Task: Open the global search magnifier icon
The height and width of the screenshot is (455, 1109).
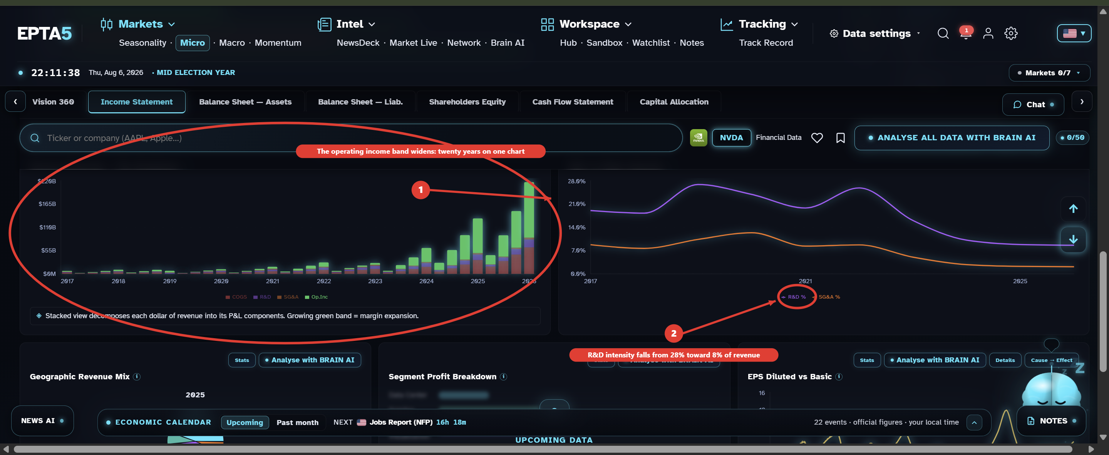Action: point(943,33)
